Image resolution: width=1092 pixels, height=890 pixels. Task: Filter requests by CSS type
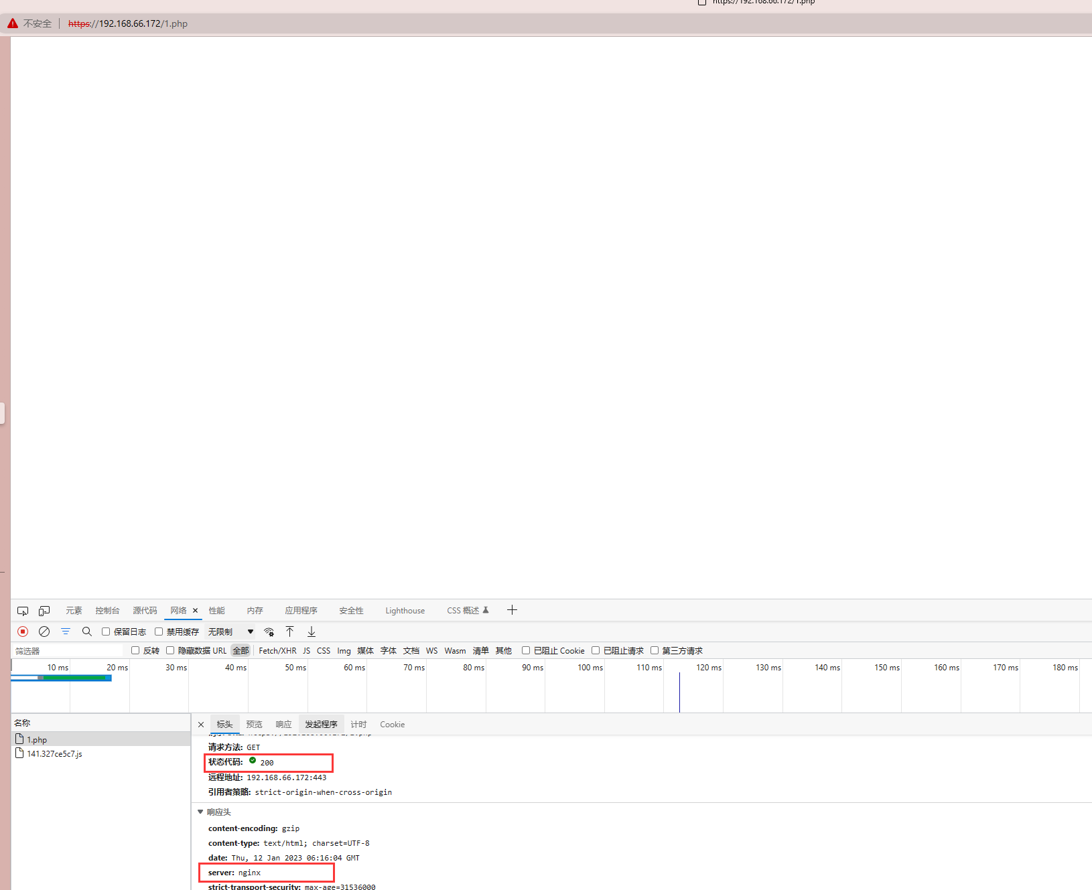(324, 650)
